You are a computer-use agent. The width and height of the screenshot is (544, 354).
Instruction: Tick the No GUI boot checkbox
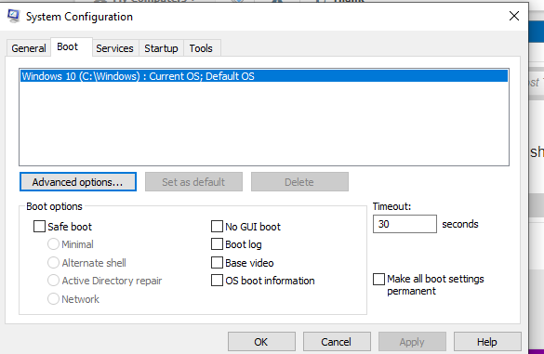click(218, 227)
